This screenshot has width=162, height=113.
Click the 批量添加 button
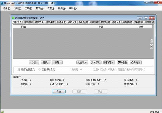82,62
